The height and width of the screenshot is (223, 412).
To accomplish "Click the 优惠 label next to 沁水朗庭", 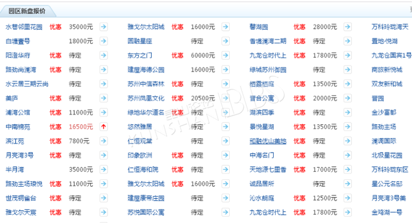I will (299, 198).
